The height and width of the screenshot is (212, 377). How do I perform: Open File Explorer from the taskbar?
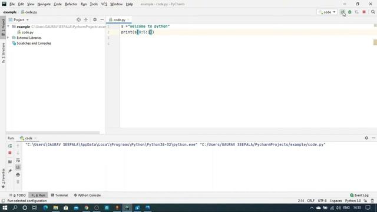(55, 208)
